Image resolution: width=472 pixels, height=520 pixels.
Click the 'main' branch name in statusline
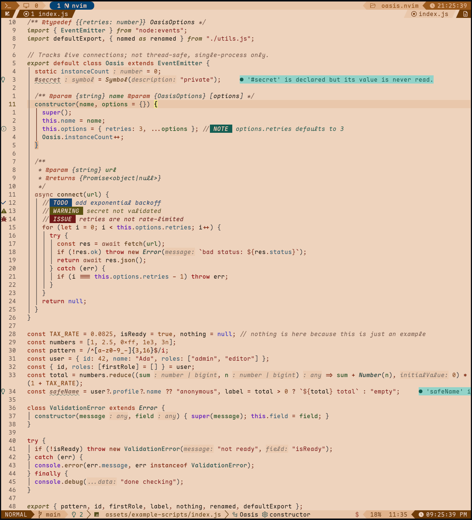[53, 514]
